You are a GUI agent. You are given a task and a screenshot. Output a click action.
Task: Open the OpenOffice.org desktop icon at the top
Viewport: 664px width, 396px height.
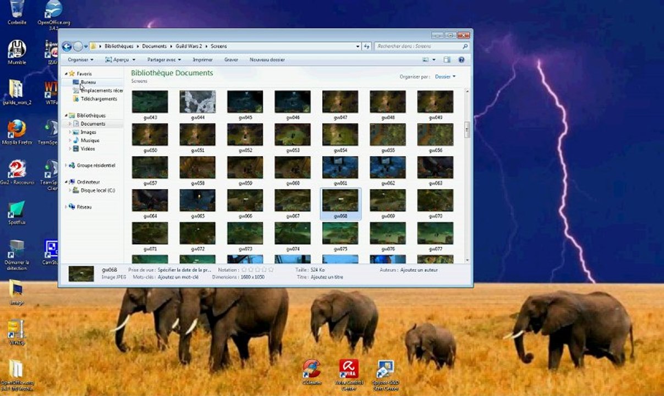(x=53, y=13)
